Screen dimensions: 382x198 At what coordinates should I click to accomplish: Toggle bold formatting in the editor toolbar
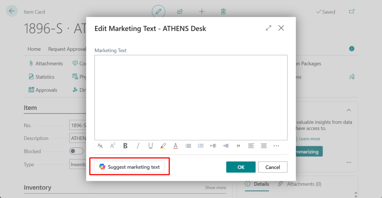tap(125, 146)
